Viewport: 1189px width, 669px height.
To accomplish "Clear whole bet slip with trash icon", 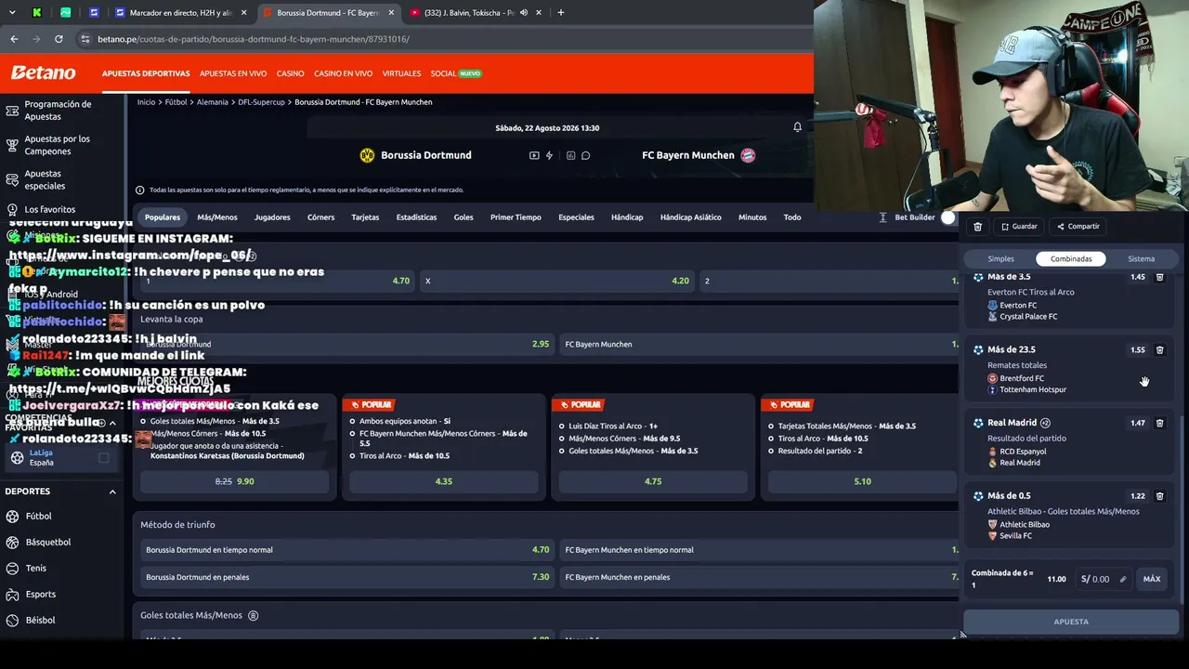I will coord(977,227).
